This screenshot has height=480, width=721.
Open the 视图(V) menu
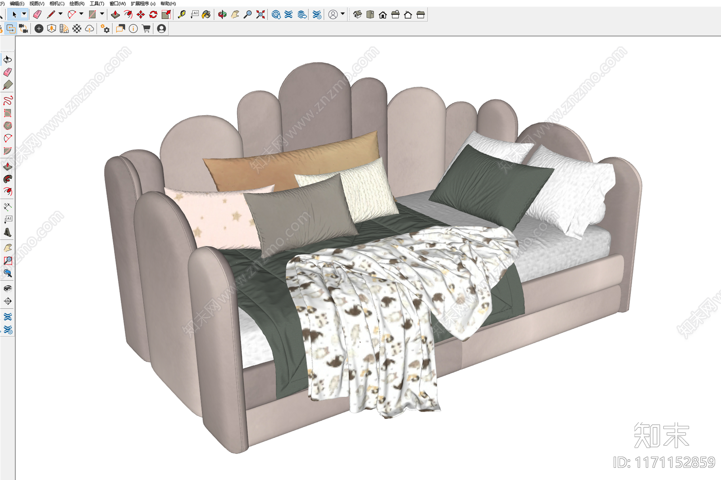[x=37, y=4]
